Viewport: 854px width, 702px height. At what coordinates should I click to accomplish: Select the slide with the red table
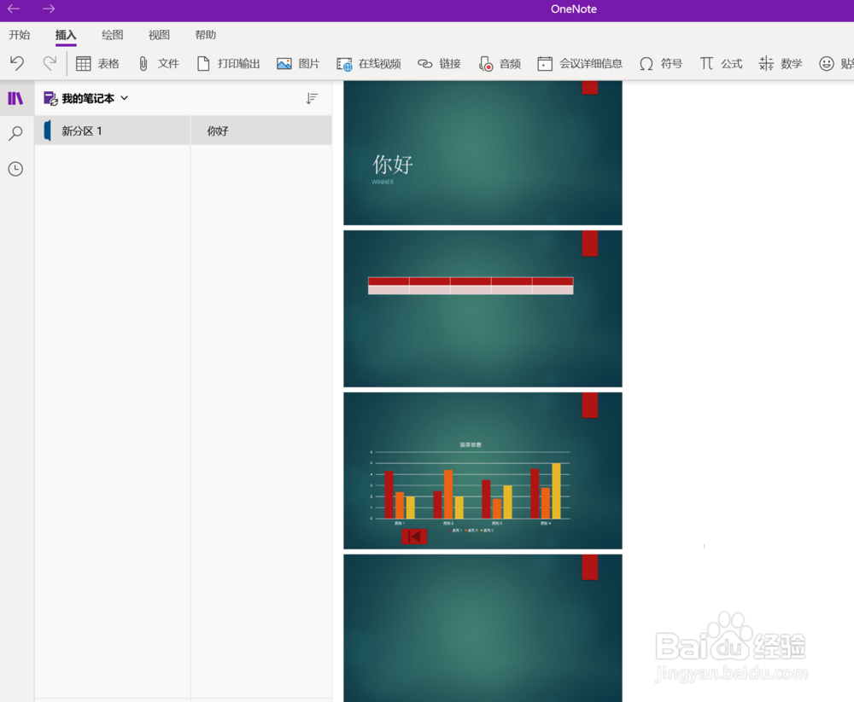[483, 309]
